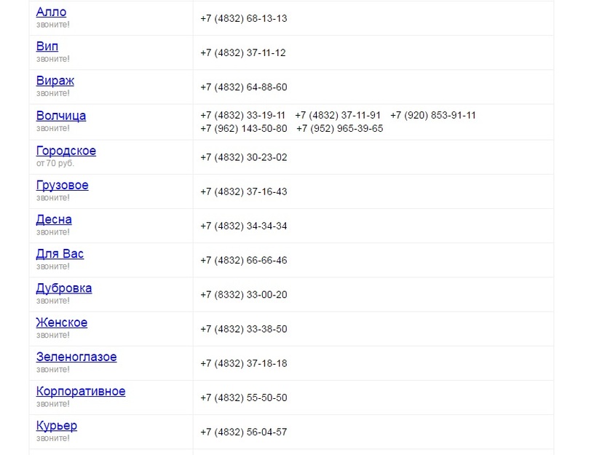Open the Десна listing
Viewport: 597px width, 455px height.
[x=54, y=220]
